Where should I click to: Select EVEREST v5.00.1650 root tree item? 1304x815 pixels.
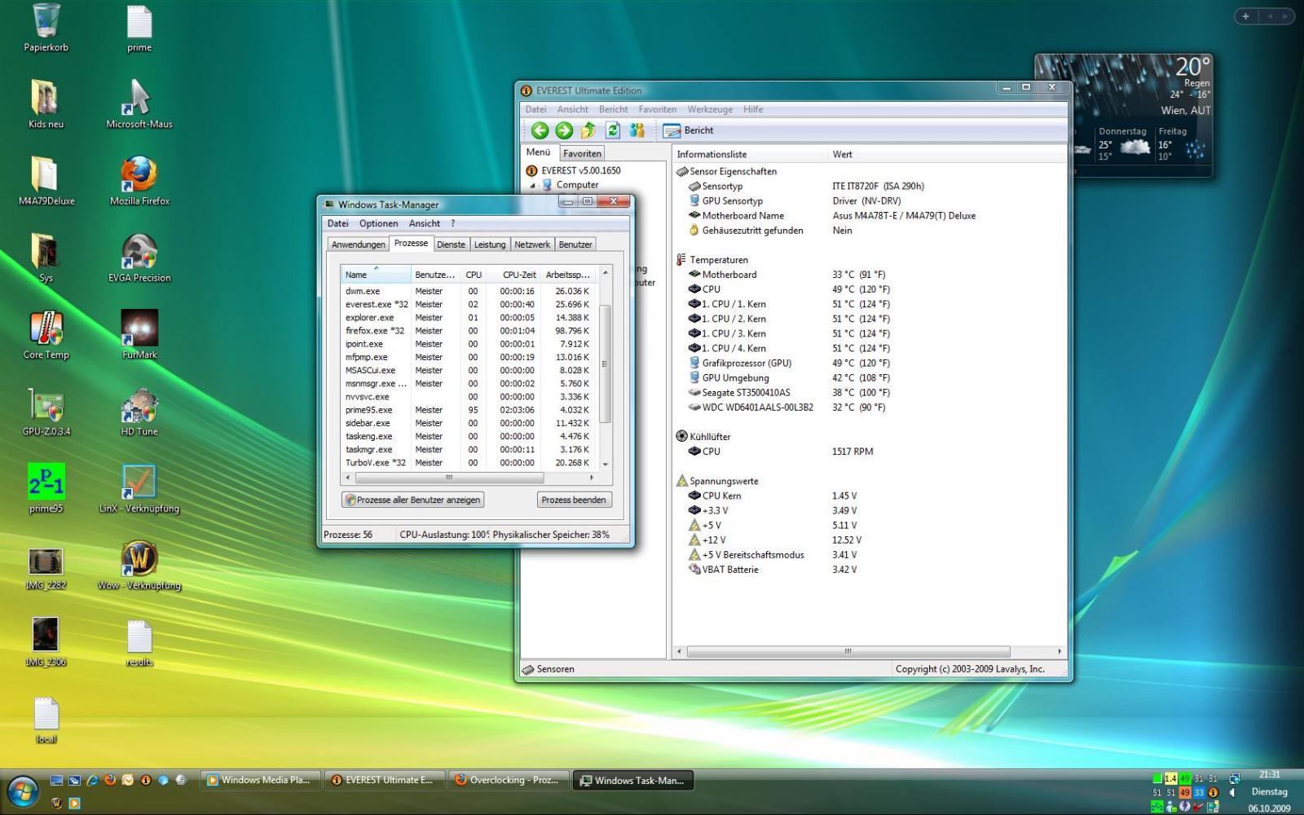(574, 170)
